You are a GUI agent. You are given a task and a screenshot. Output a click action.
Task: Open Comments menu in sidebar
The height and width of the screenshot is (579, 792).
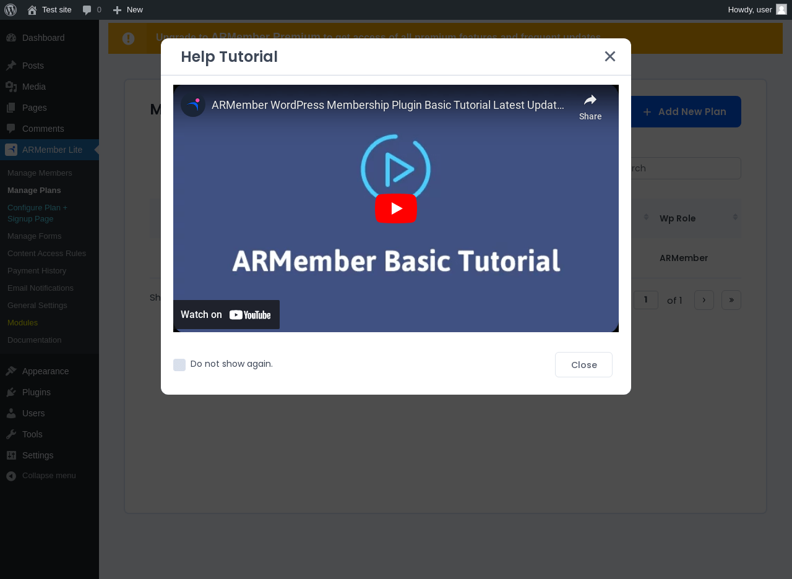49,129
